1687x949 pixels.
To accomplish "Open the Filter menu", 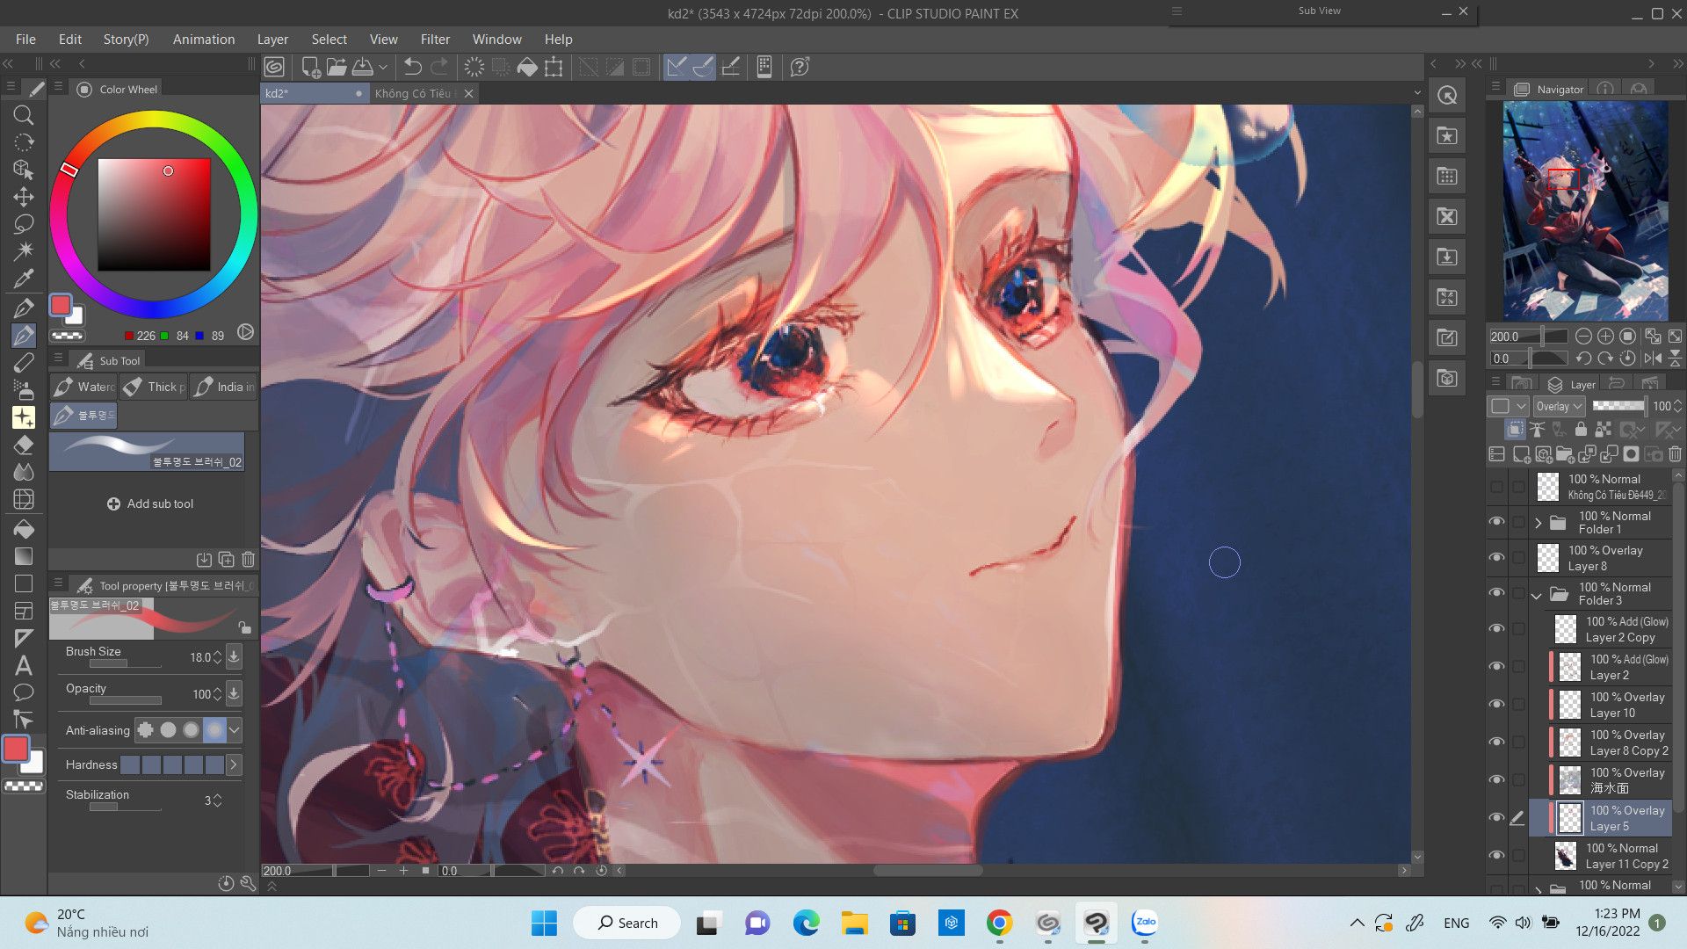I will coord(435,39).
